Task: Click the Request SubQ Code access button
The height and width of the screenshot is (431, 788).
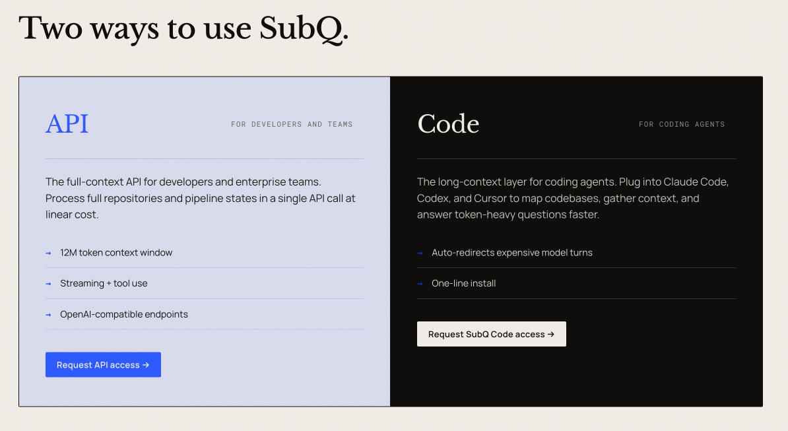Action: click(492, 334)
